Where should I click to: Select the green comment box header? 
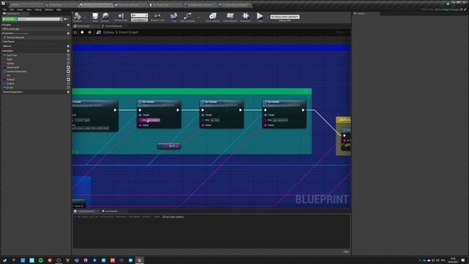(192, 92)
